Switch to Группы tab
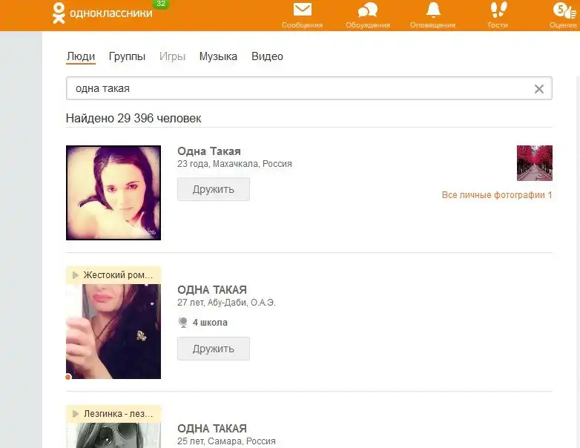This screenshot has width=580, height=448. tap(127, 56)
